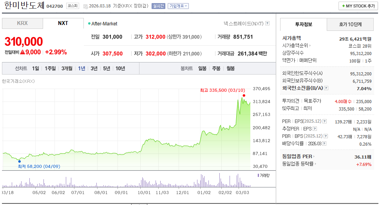Switch to the NXT tab

(x=63, y=23)
